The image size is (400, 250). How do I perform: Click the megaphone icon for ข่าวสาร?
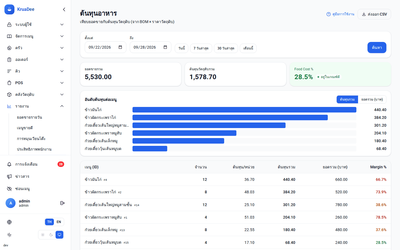coord(9,176)
